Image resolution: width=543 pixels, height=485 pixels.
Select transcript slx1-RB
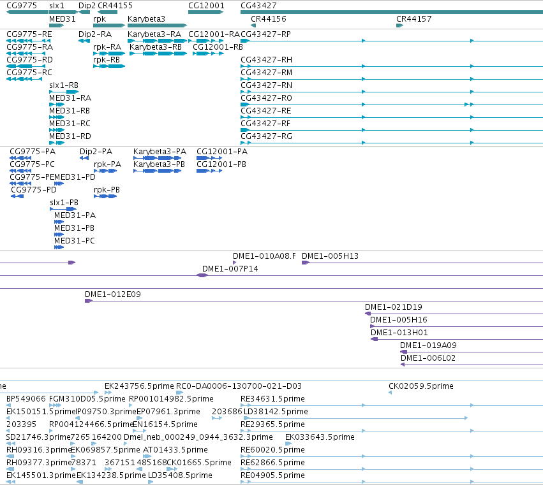click(x=64, y=85)
